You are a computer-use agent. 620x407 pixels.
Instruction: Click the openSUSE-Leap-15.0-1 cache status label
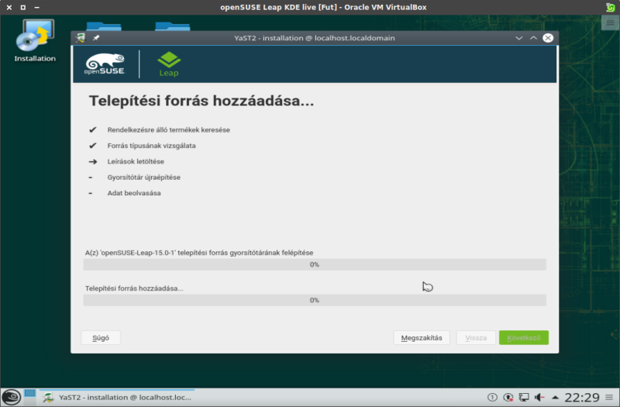coord(199,253)
